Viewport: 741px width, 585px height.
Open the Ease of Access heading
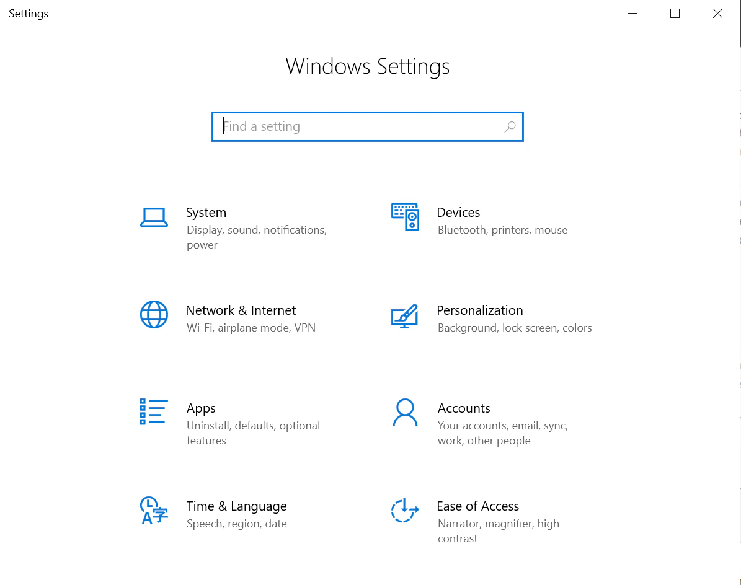coord(478,506)
